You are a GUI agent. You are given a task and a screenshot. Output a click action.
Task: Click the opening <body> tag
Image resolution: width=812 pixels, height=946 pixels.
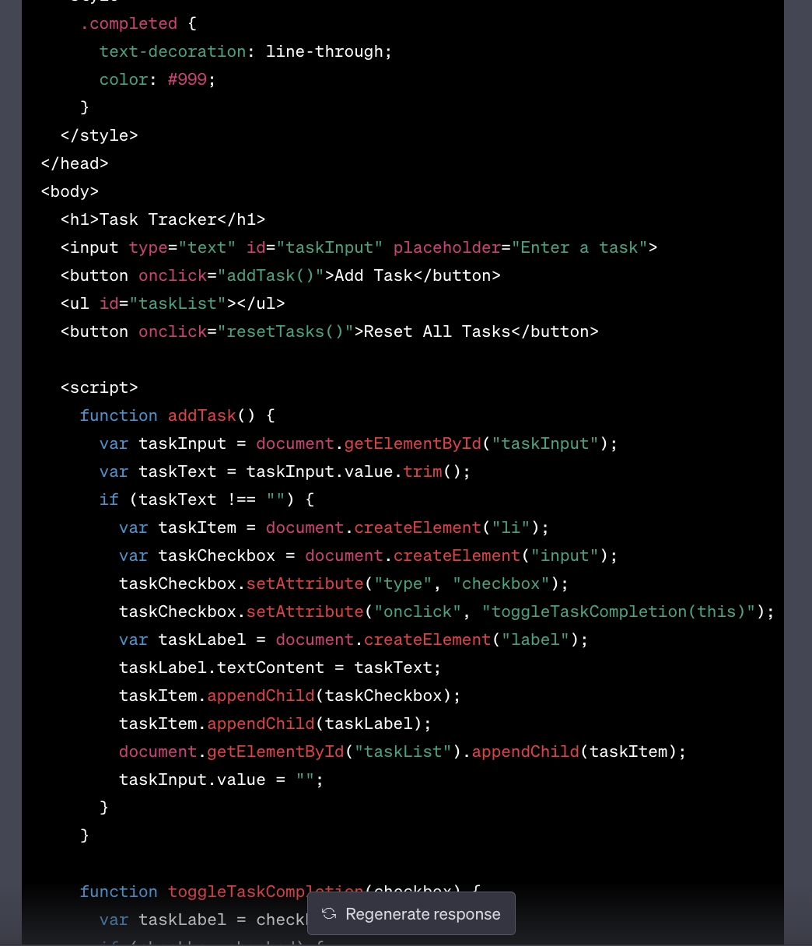pos(70,191)
